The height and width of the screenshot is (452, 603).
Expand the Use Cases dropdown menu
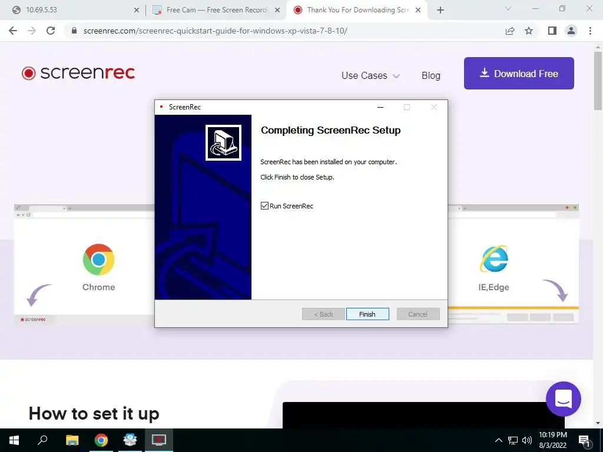click(371, 76)
